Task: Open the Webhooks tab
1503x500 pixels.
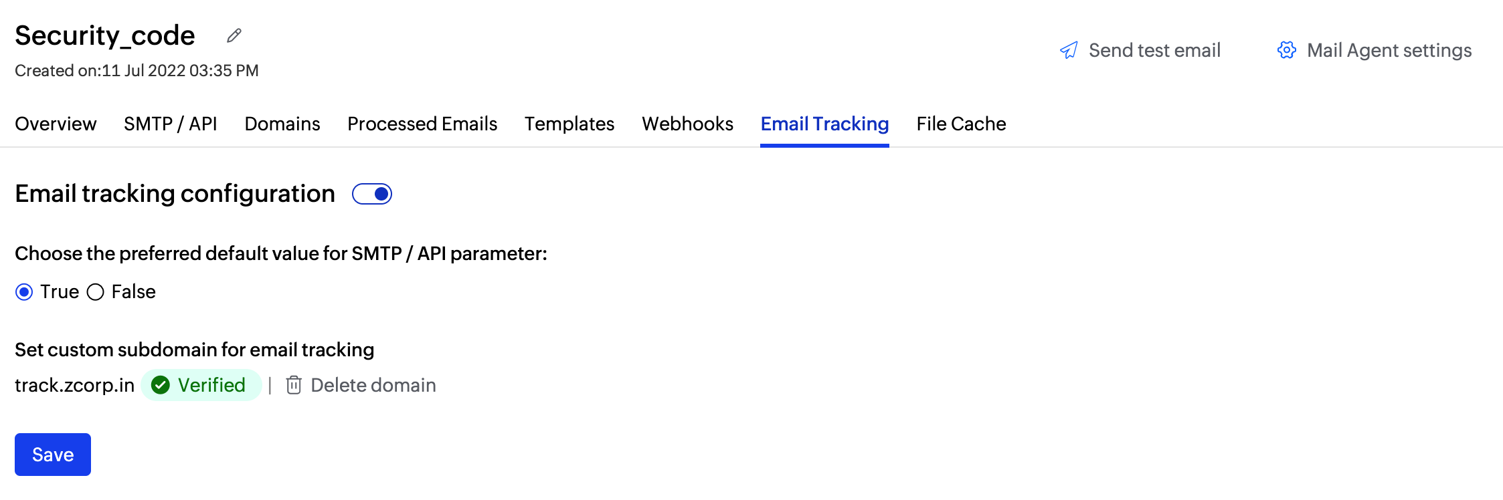Action: pos(687,124)
